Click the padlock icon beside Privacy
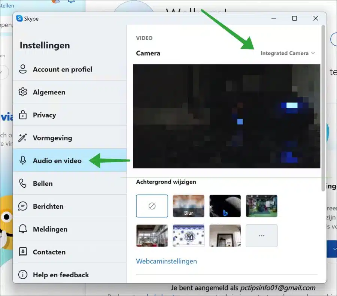This screenshot has width=337, height=296. pos(23,115)
